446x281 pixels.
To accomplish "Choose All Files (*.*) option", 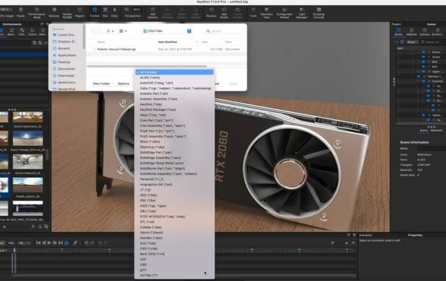I will point(175,275).
